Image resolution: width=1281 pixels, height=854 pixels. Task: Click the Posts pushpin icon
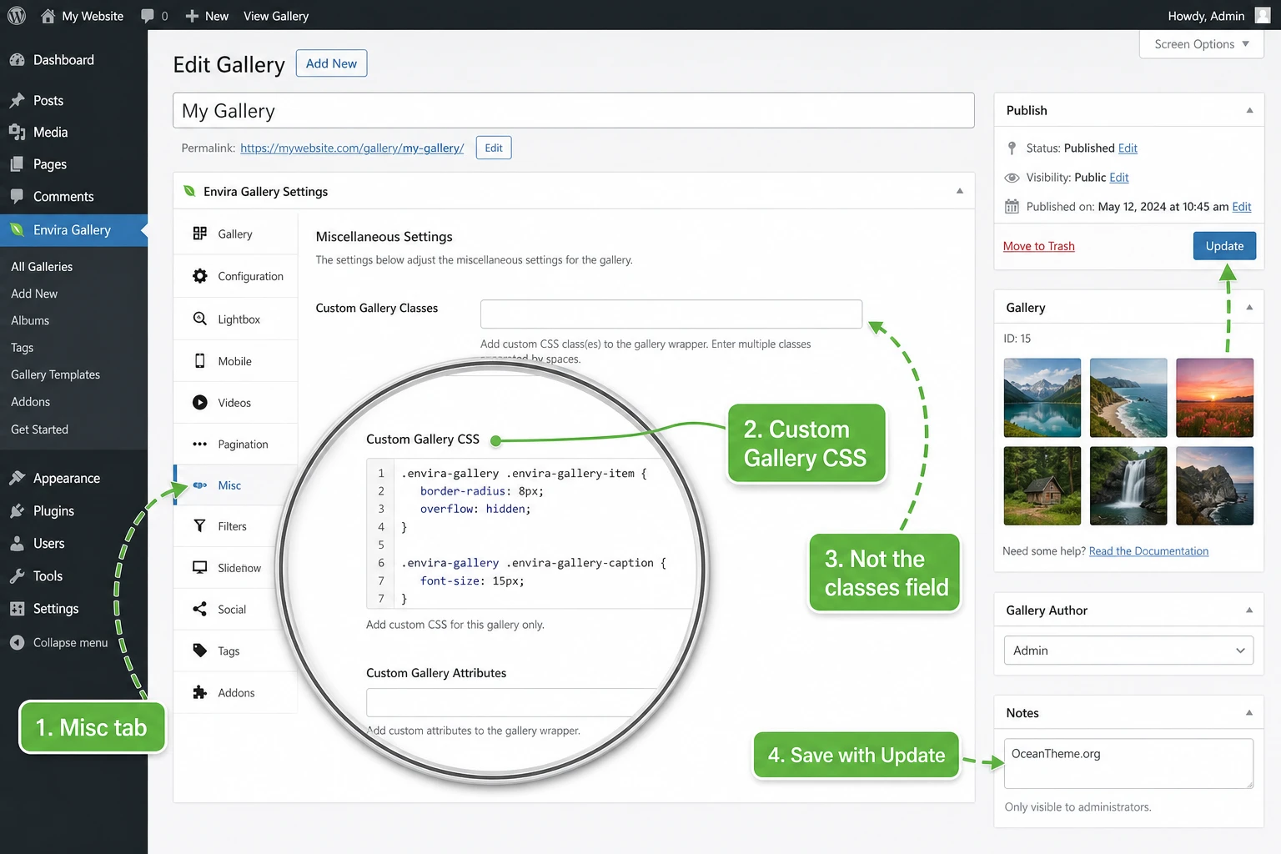17,100
